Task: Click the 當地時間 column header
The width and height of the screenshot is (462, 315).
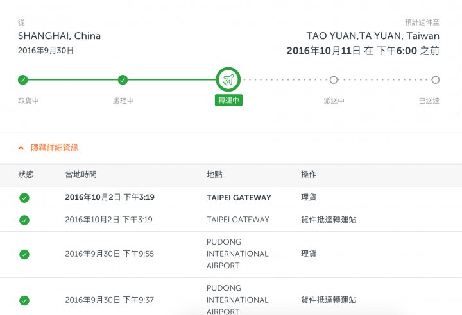Action: coord(81,174)
